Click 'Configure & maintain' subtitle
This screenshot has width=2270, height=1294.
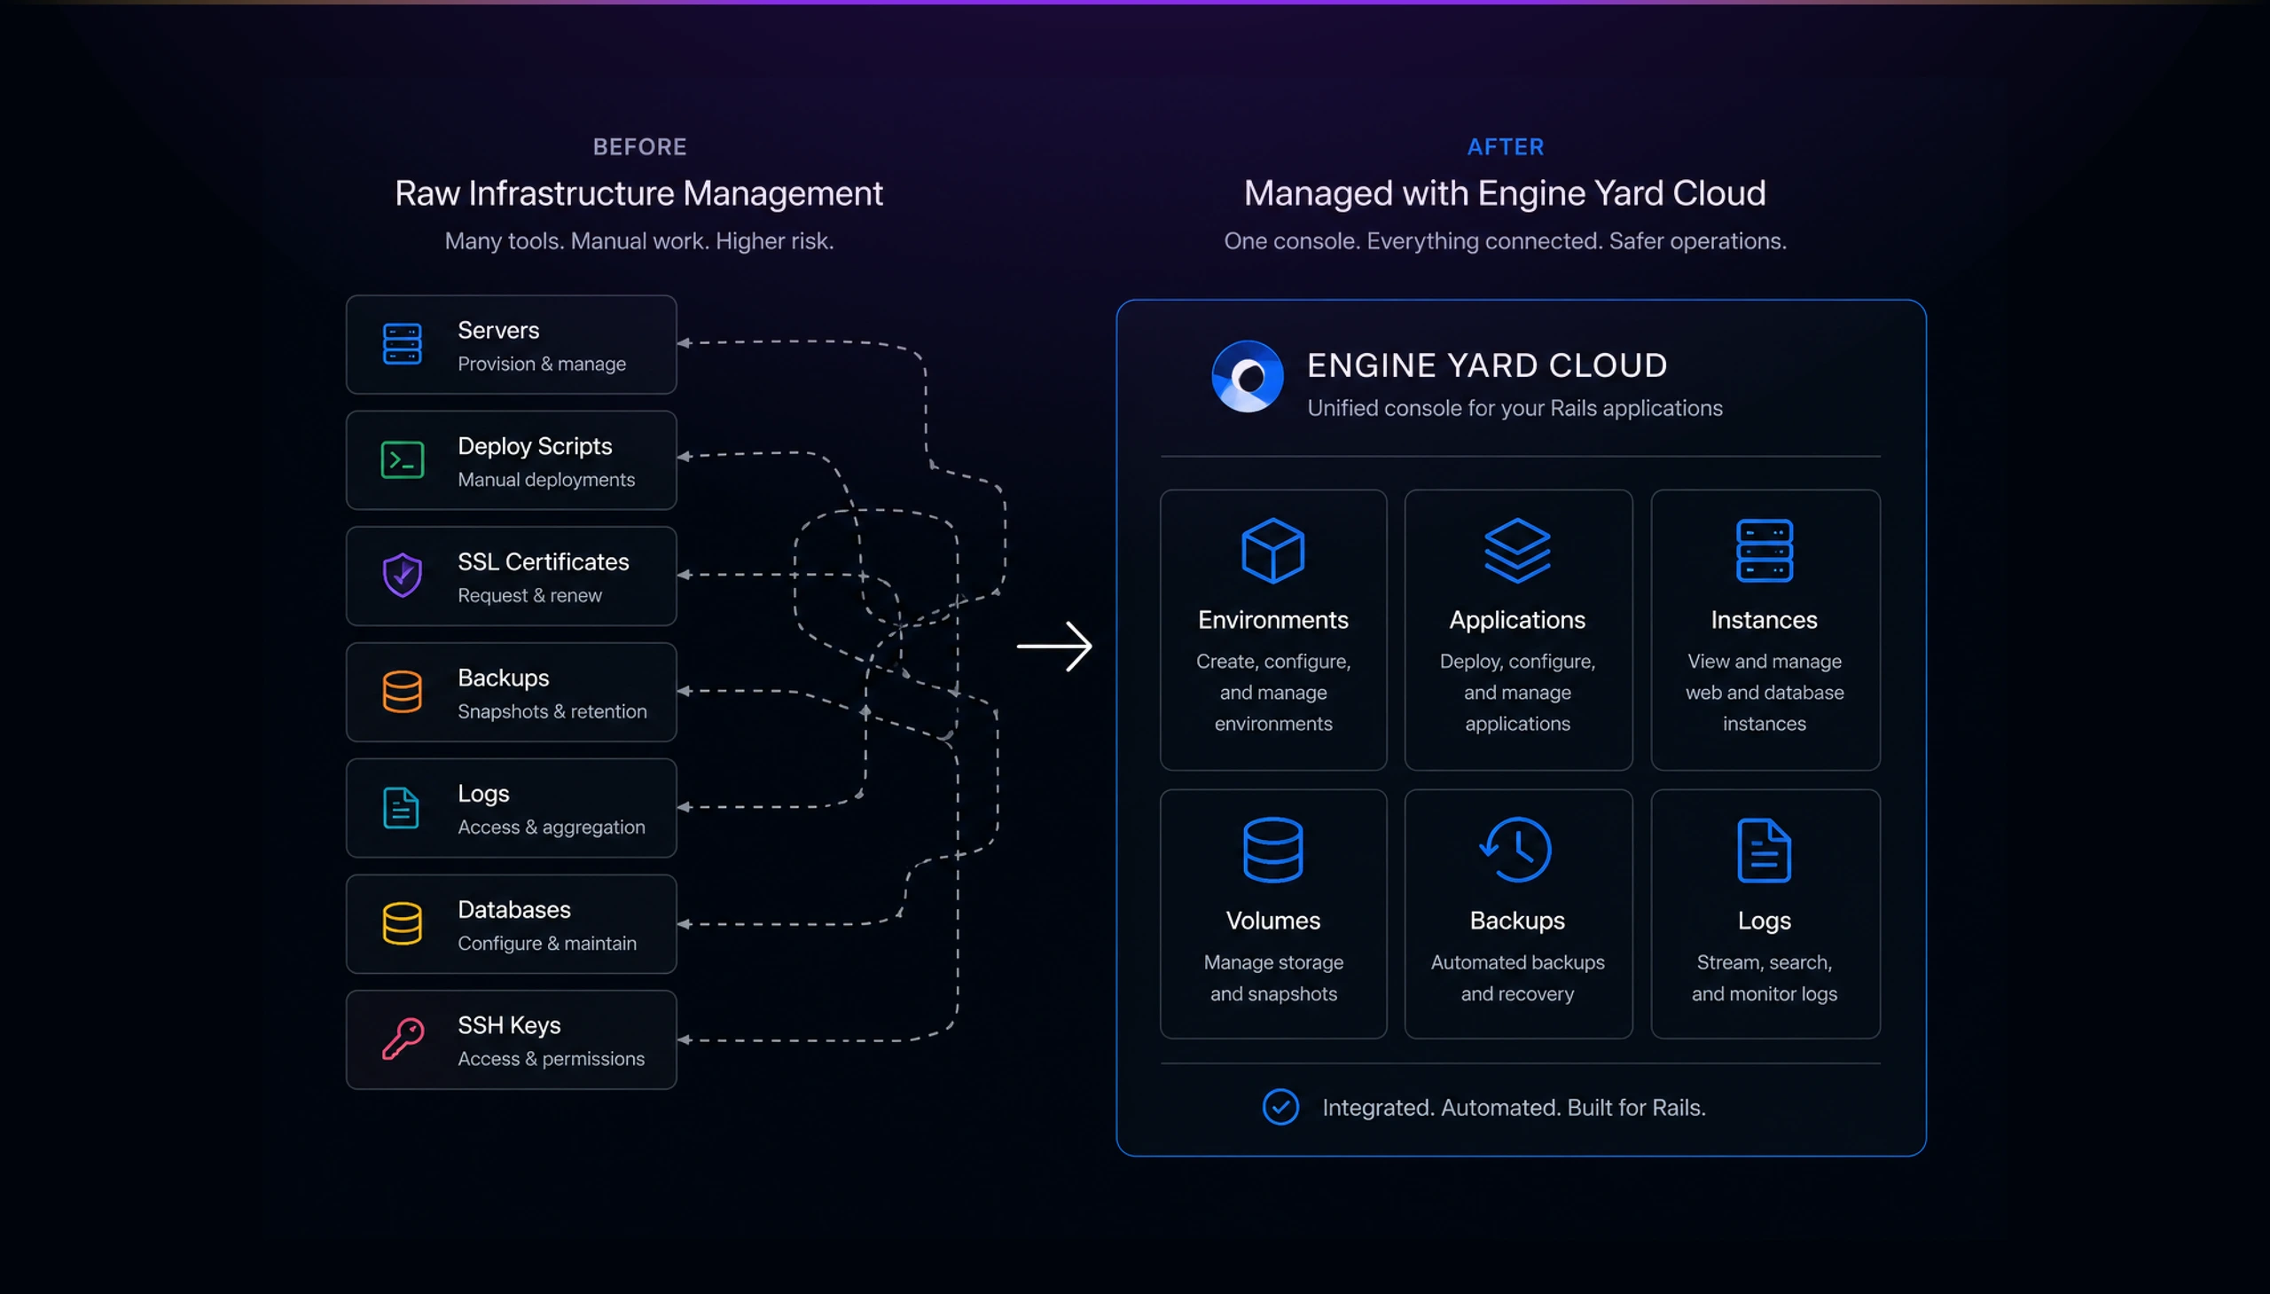coord(546,943)
